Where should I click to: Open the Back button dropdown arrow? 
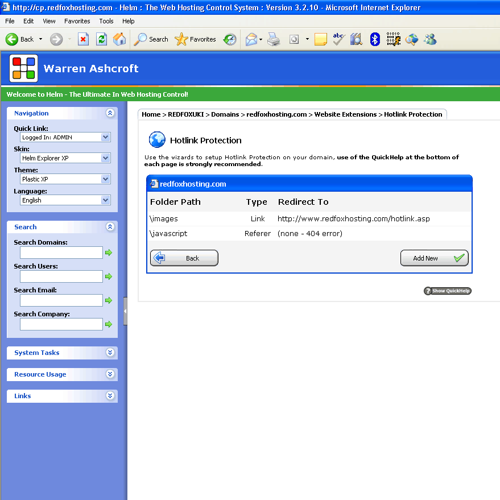click(40, 39)
